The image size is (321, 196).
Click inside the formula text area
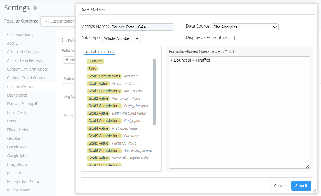click(x=239, y=111)
